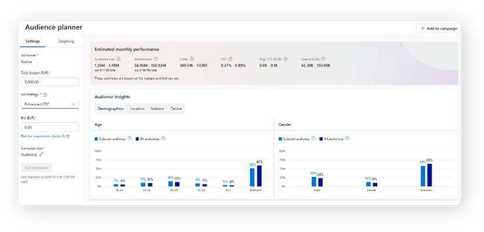The image size is (484, 232).
Task: Click info icon by Gender All audiences legend
Action: [348, 139]
